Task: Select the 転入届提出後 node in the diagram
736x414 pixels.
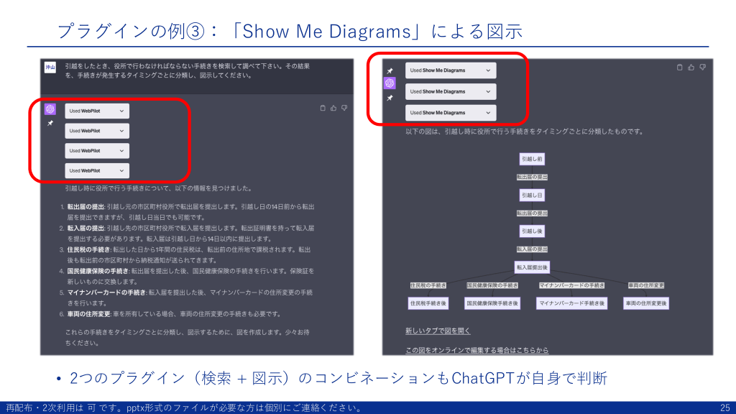Action: click(x=532, y=267)
